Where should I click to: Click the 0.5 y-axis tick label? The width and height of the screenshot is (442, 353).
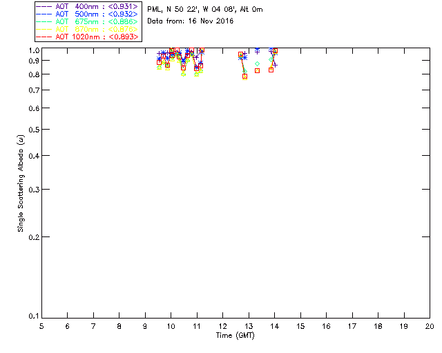(34, 130)
